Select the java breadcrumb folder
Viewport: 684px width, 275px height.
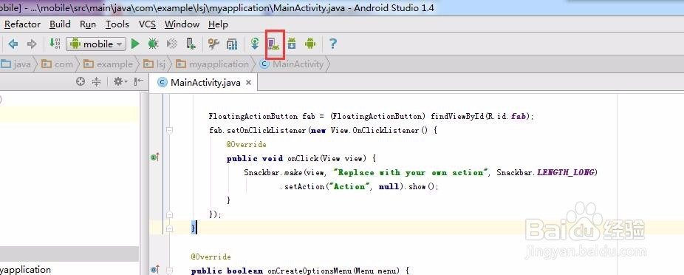[x=16, y=64]
